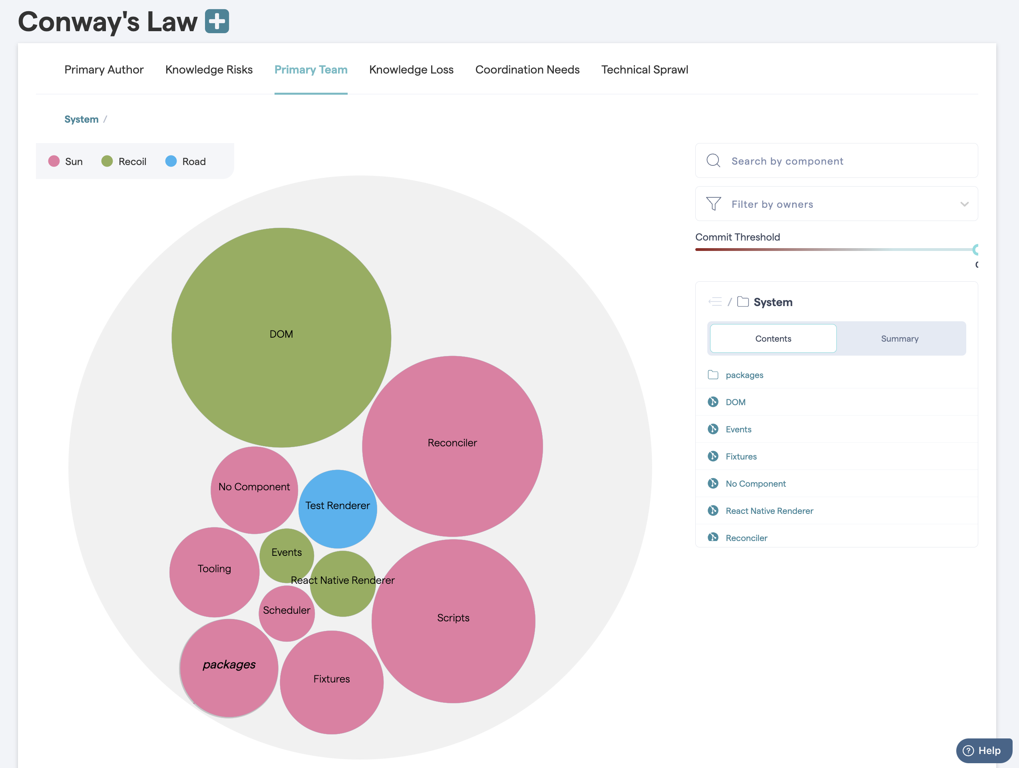Click the Events component icon in list
Image resolution: width=1019 pixels, height=768 pixels.
pos(713,429)
